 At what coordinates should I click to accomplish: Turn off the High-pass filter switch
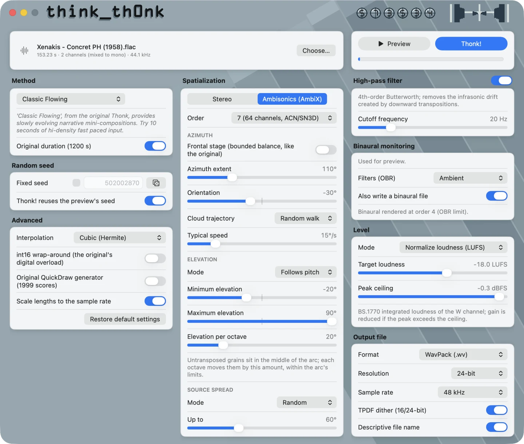tap(501, 80)
